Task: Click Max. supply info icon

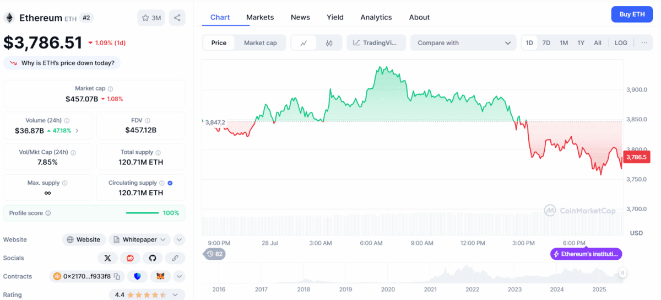Action: tap(64, 183)
